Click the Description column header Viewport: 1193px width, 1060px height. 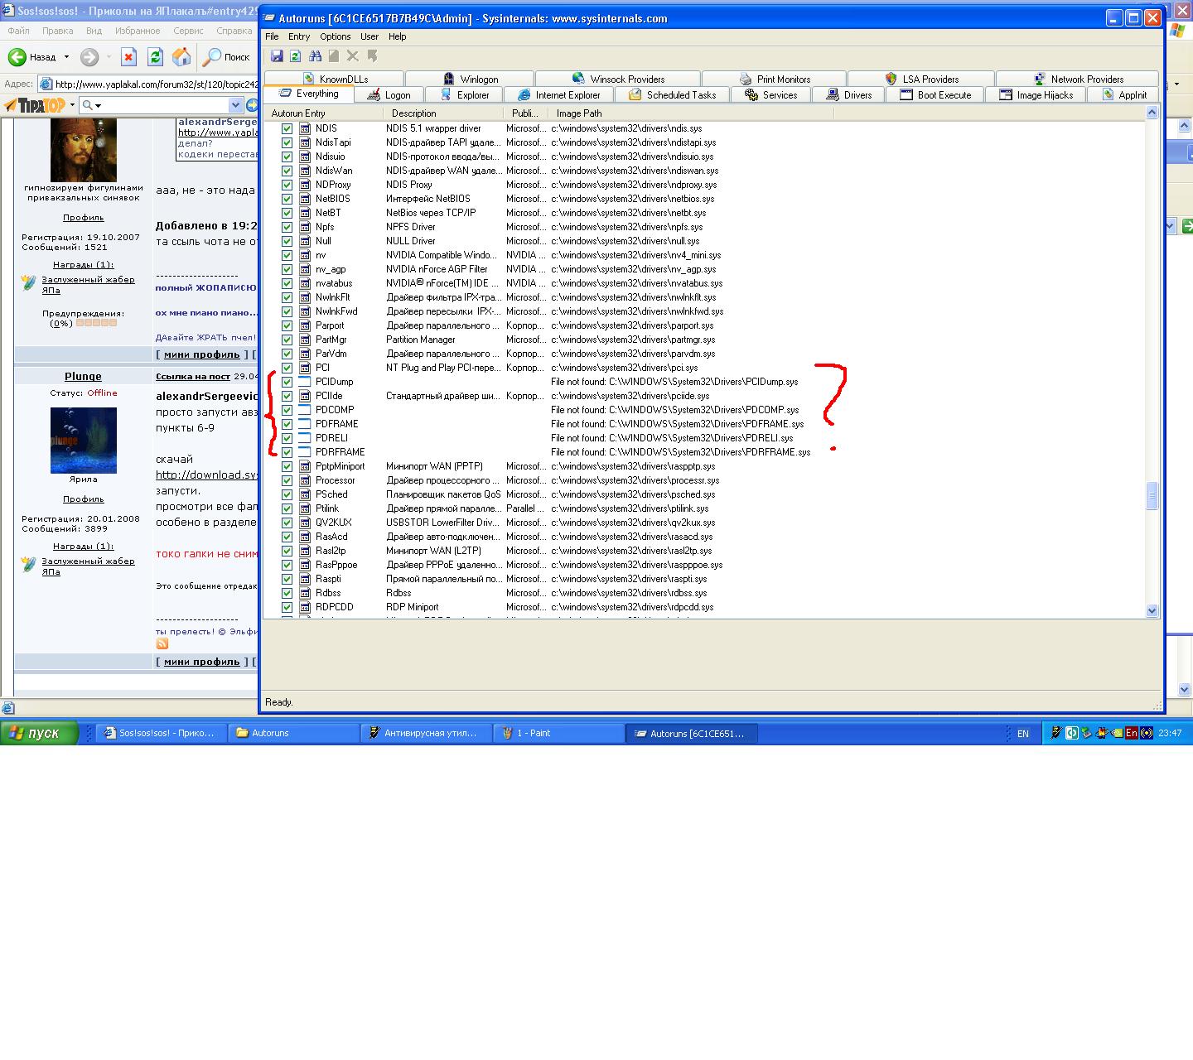point(442,113)
